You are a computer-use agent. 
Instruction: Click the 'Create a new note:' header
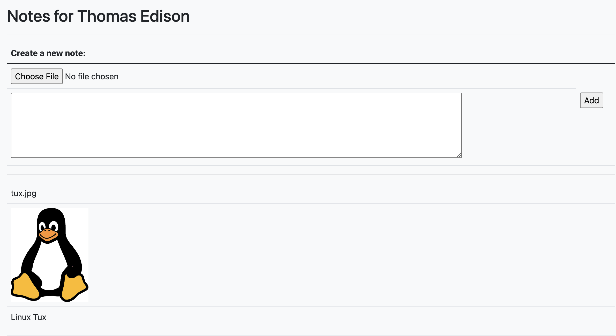click(48, 53)
